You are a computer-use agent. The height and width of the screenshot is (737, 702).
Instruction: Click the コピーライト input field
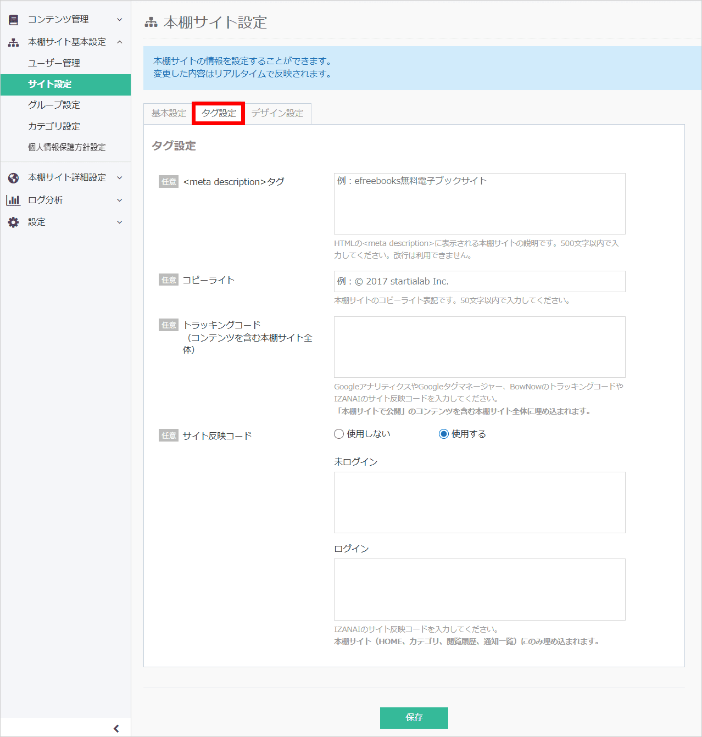pyautogui.click(x=479, y=281)
